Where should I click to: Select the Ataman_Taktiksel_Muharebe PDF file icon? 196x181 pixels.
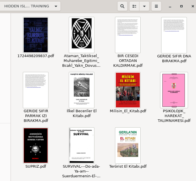(82, 35)
